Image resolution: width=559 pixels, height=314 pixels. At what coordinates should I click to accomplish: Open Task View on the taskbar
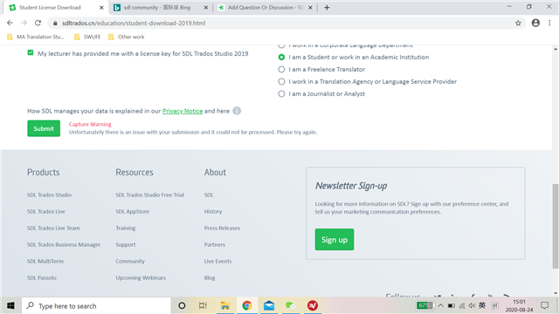[203, 305]
